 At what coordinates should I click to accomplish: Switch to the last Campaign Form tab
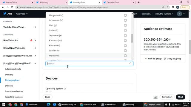[118, 2]
